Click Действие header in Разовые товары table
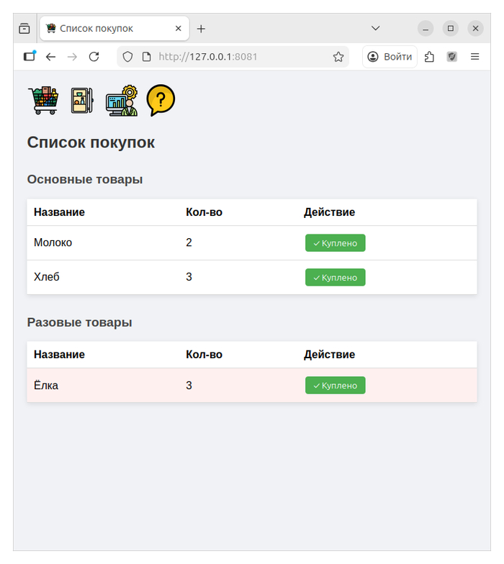 (x=330, y=355)
